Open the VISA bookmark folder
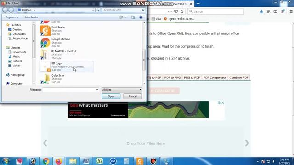This screenshot has width=294, height=165. [156, 19]
